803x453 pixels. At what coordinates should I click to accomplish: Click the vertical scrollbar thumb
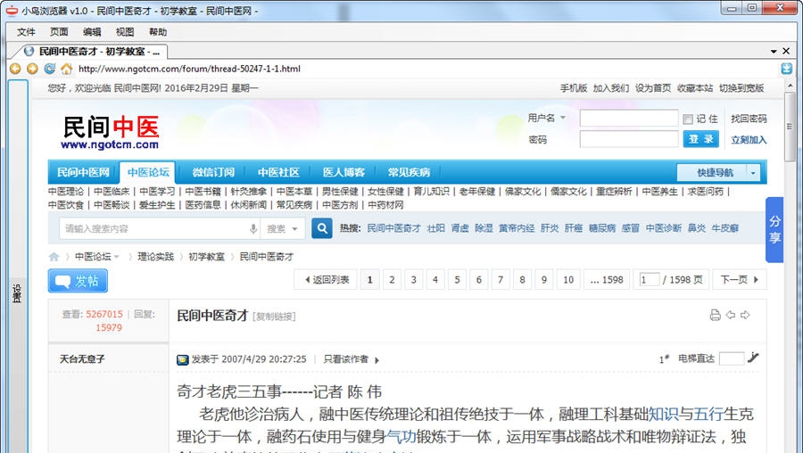click(x=790, y=127)
